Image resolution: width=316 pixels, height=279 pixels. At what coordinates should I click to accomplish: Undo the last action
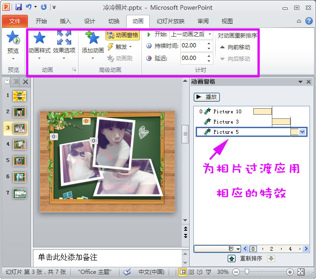point(29,7)
